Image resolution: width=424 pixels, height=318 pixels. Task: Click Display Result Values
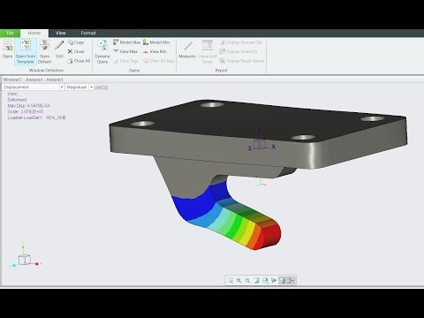(x=242, y=61)
